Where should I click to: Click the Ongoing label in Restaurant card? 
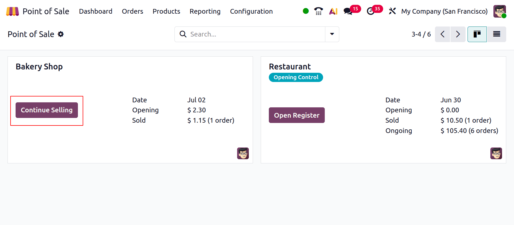point(399,131)
